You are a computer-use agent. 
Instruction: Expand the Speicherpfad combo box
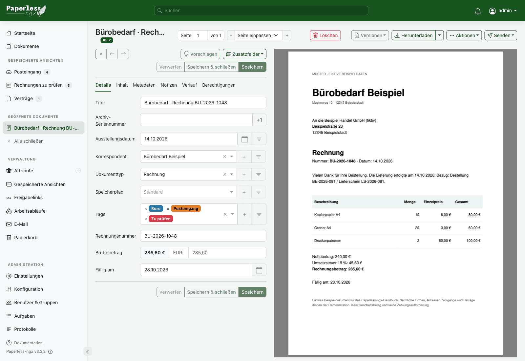[x=188, y=192]
